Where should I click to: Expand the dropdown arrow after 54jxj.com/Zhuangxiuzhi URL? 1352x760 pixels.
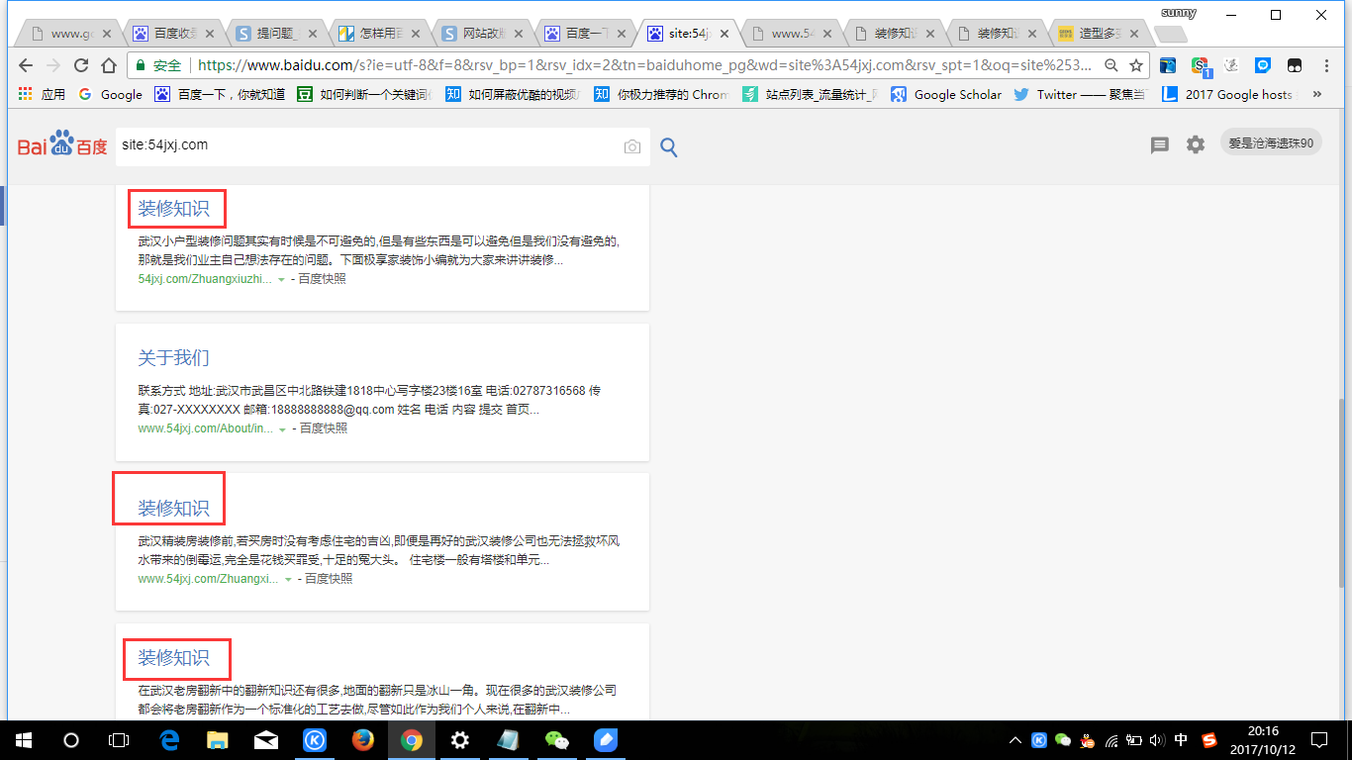click(280, 279)
